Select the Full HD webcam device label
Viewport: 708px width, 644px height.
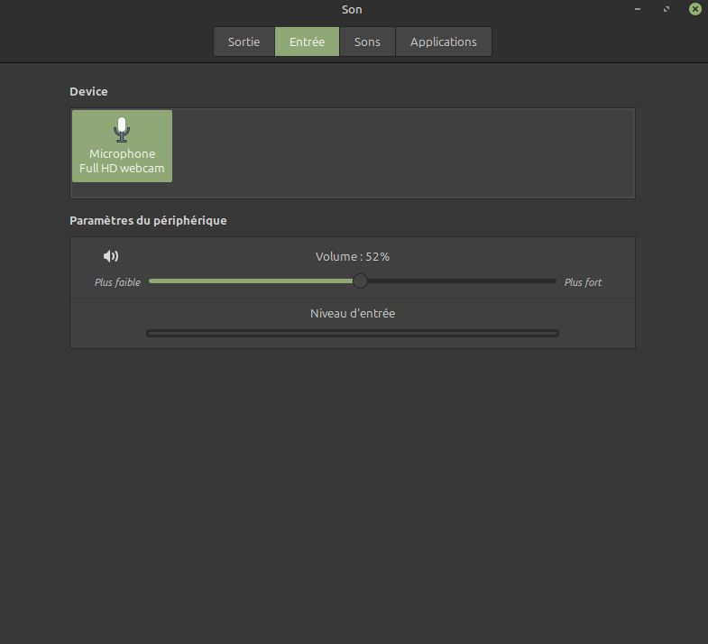122,169
